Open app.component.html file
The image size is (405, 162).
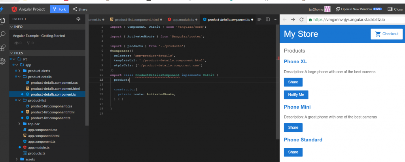(44, 136)
